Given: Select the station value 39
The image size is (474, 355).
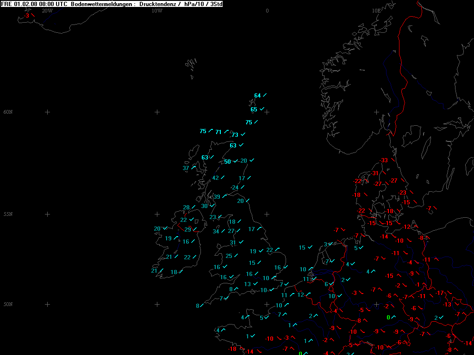Looking at the screenshot, I should (217, 197).
